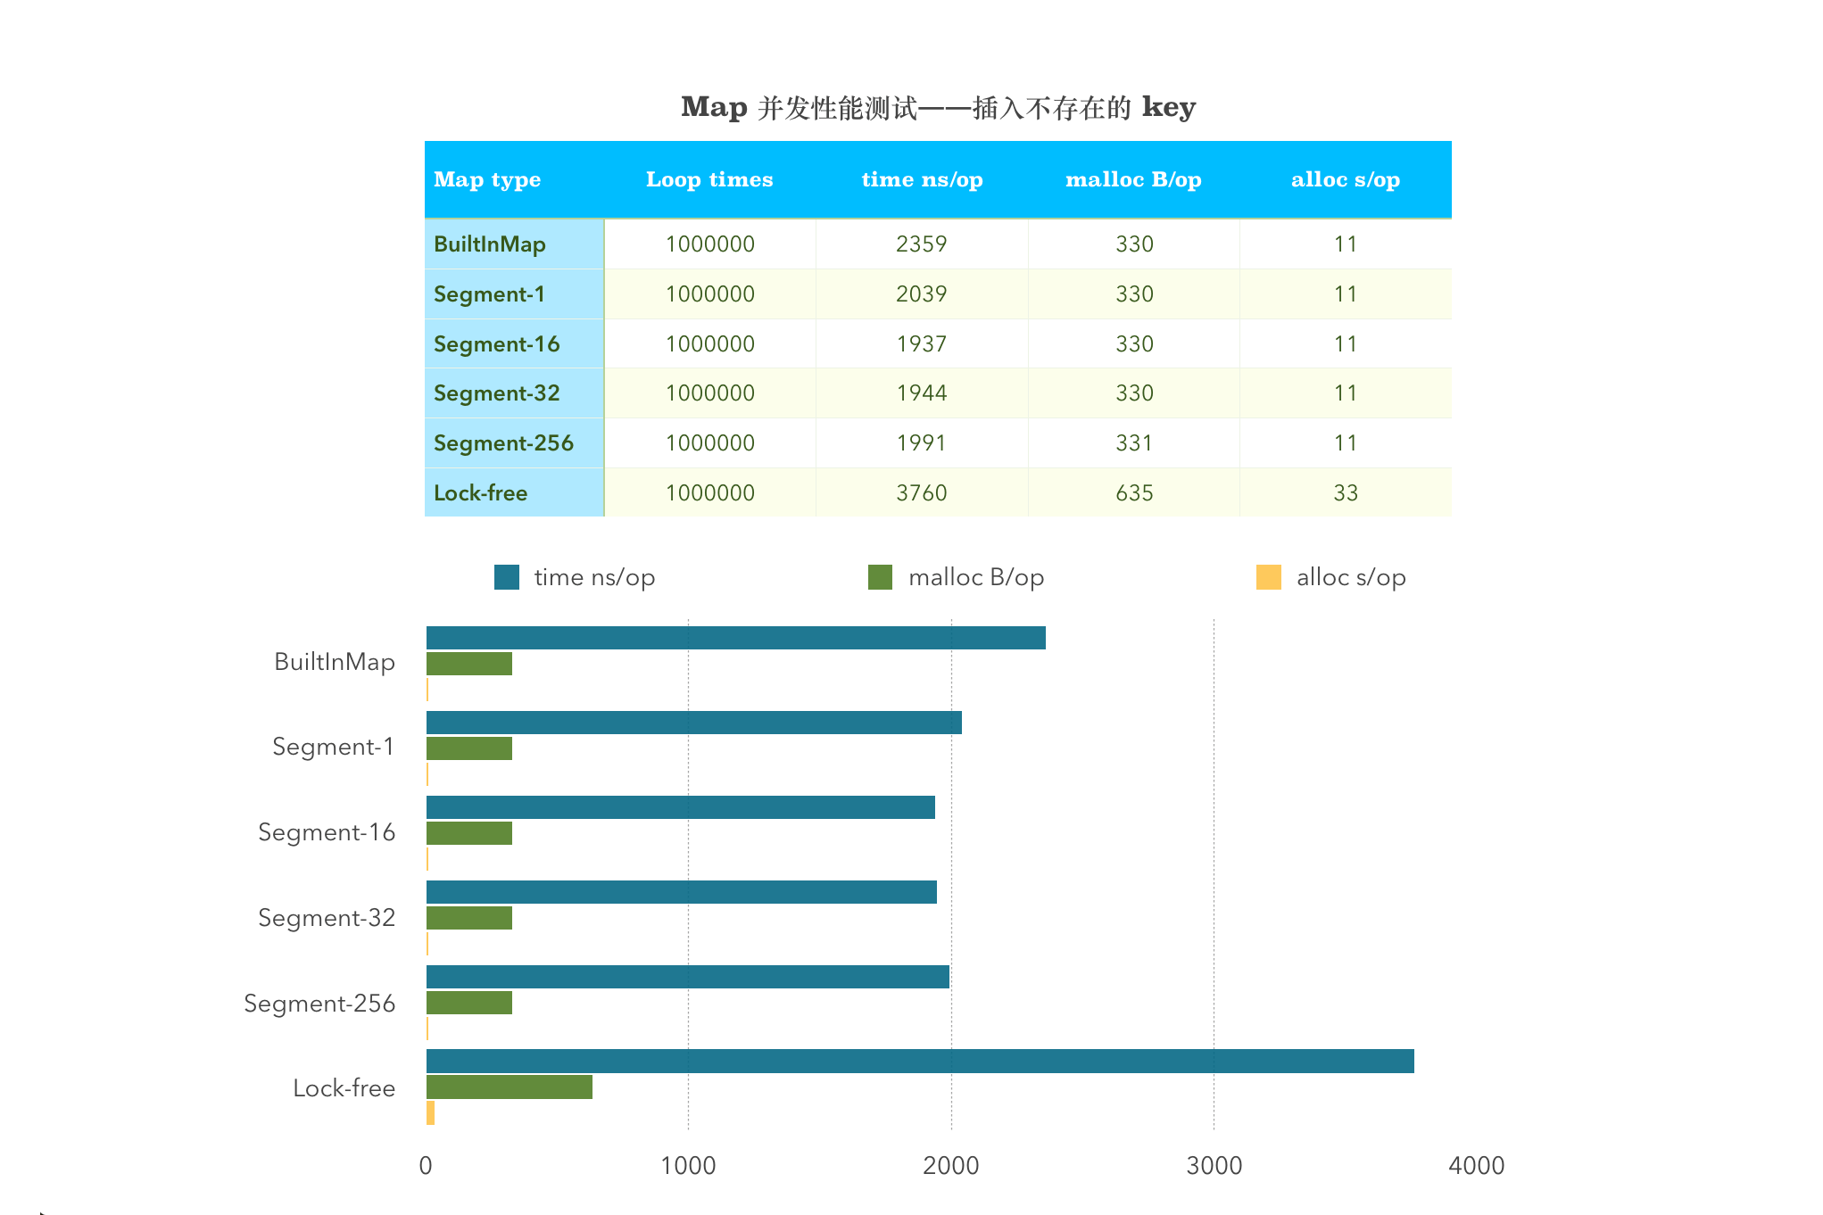The image size is (1823, 1215).
Task: Click the Lock-free time value 3760 cell
Action: [922, 493]
